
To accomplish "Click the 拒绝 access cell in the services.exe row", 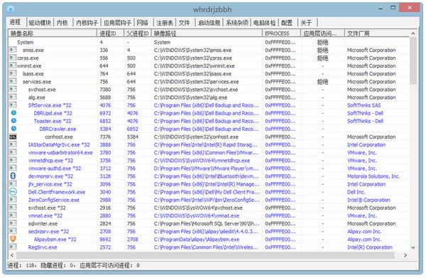I will coord(322,82).
